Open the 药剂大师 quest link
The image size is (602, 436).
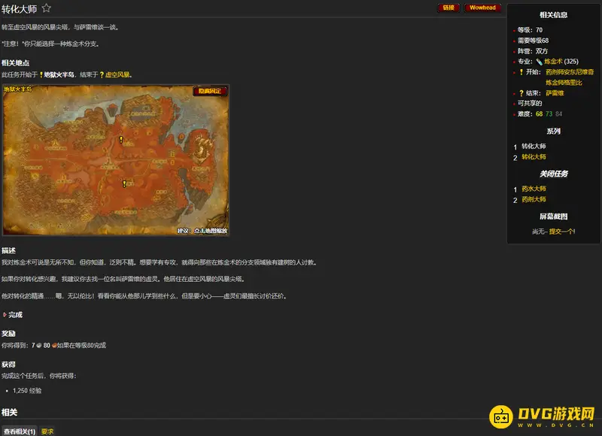tap(534, 199)
